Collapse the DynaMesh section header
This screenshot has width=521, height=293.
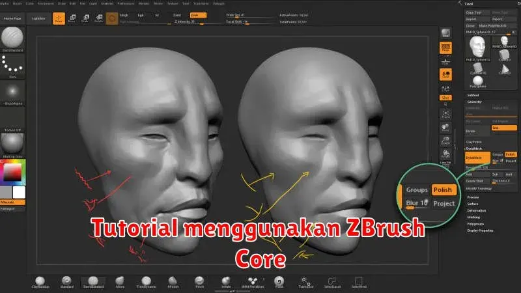(474, 148)
